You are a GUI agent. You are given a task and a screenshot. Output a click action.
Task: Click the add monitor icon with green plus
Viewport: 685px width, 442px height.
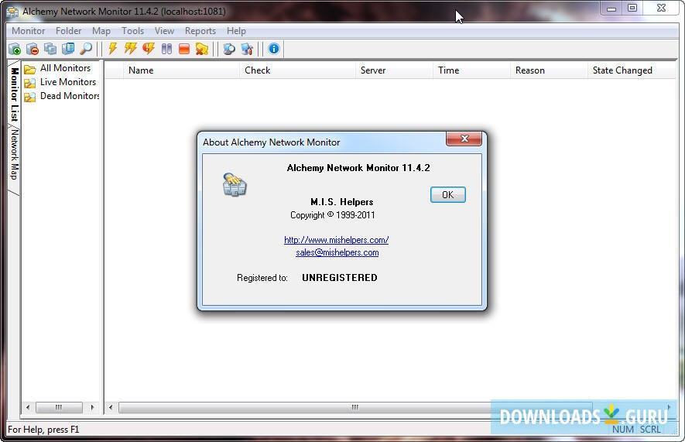pos(15,49)
